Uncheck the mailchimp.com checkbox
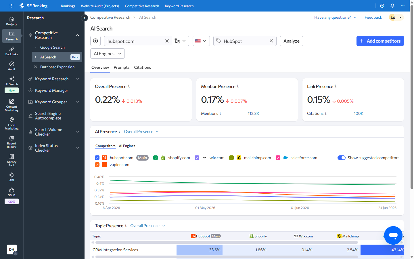This screenshot has width=414, height=259. 231,158
